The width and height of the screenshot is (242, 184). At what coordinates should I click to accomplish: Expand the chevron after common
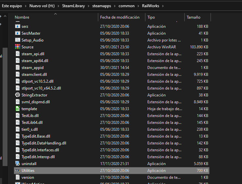(x=138, y=6)
